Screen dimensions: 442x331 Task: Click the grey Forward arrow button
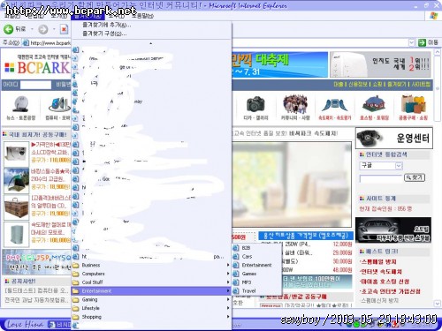tap(43, 29)
